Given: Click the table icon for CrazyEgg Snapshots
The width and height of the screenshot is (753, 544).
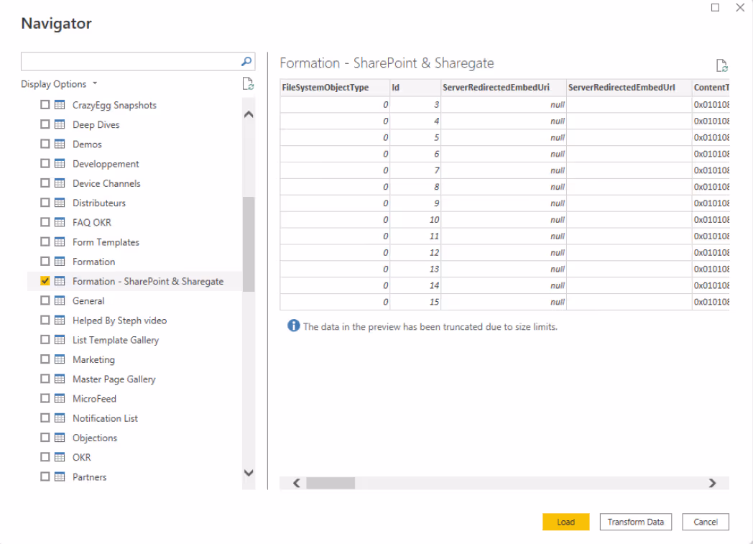Looking at the screenshot, I should click(60, 105).
